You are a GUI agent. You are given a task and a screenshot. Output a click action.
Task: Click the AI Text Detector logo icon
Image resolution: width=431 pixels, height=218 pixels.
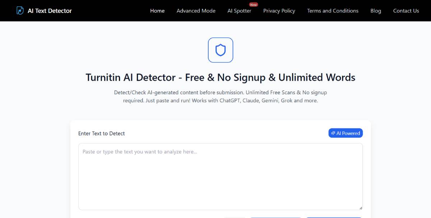click(x=20, y=10)
